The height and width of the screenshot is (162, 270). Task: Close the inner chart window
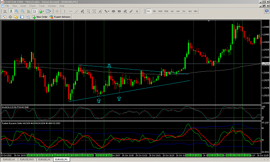coord(267,6)
